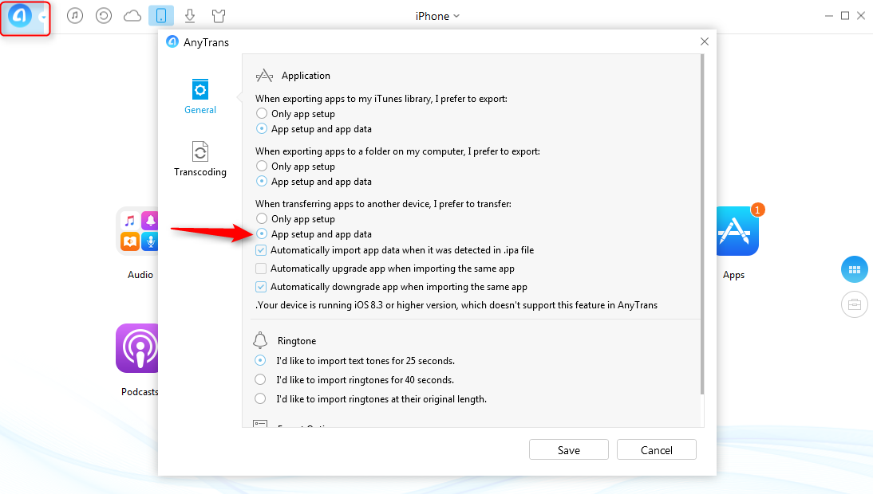Choose import text tones for 25 seconds
Image resolution: width=873 pixels, height=494 pixels.
260,360
